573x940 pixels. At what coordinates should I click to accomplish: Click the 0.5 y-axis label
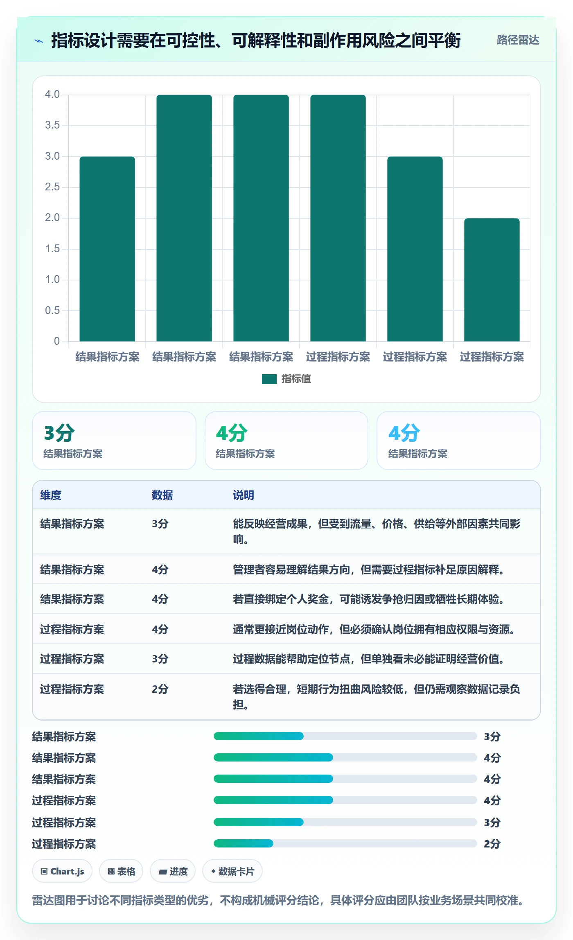[x=52, y=311]
